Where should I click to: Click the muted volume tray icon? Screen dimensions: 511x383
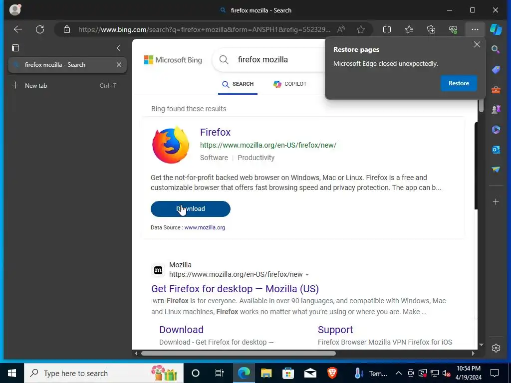(446, 373)
